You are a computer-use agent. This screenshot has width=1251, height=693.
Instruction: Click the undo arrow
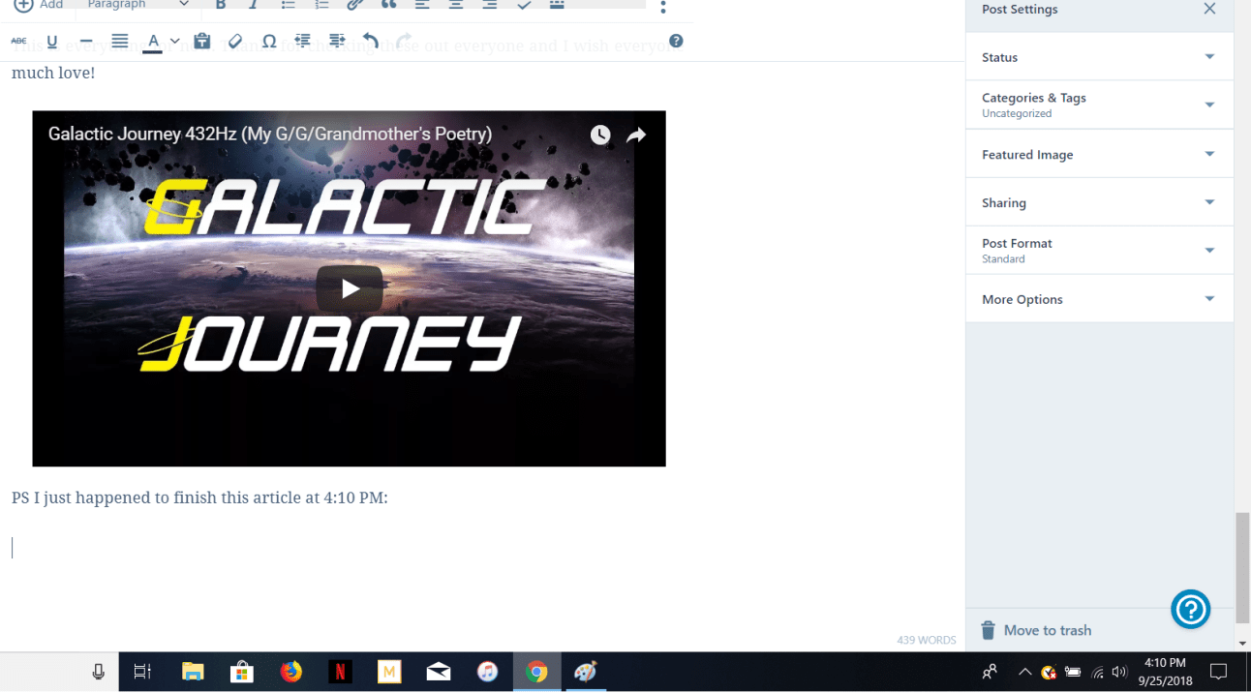370,42
